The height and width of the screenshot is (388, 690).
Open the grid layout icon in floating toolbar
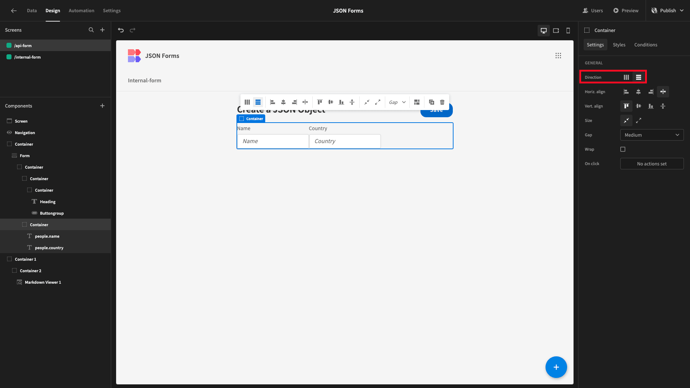(417, 102)
